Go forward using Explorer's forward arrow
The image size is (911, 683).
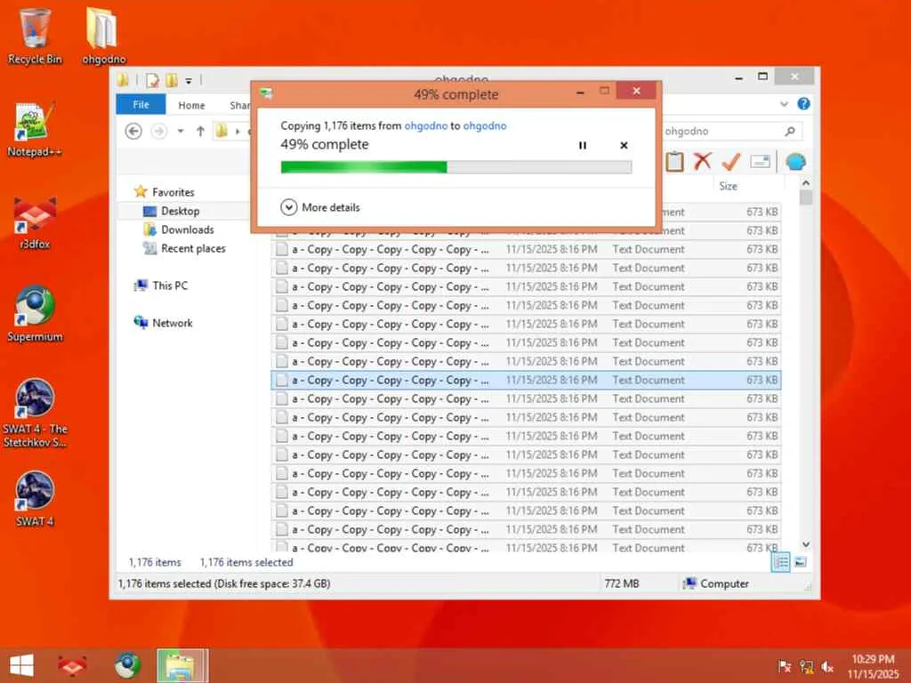158,132
